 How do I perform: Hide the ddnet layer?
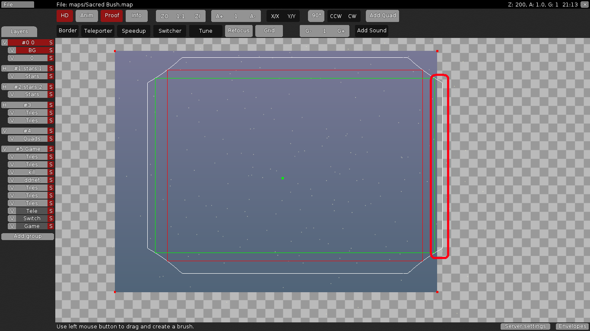click(x=12, y=180)
